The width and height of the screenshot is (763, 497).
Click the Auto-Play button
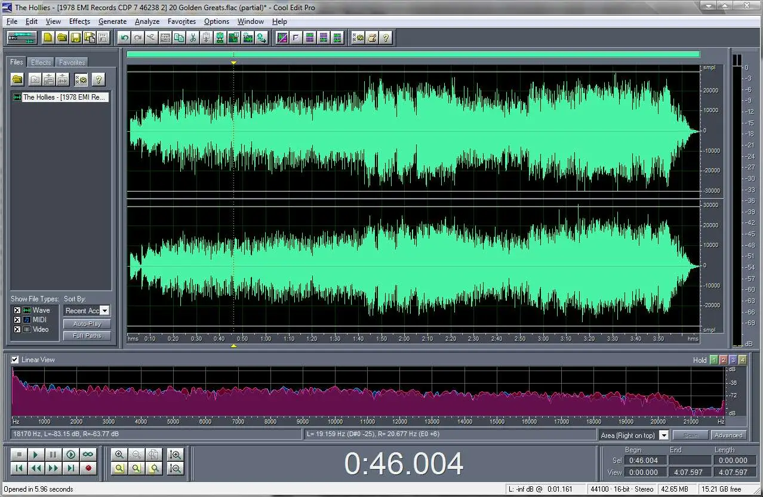point(87,323)
